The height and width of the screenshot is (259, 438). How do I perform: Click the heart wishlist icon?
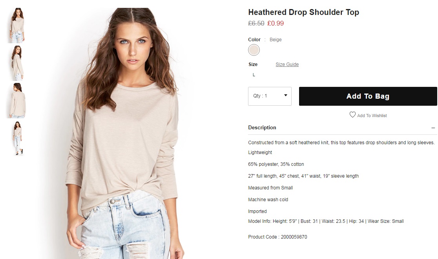pyautogui.click(x=352, y=115)
